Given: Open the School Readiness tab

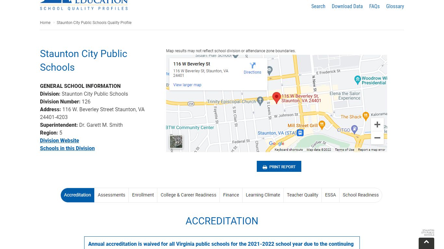Looking at the screenshot, I should (361, 195).
